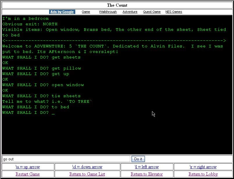234x179 pixels.
Task: Follow the Return to Elevator link
Action: [147, 174]
